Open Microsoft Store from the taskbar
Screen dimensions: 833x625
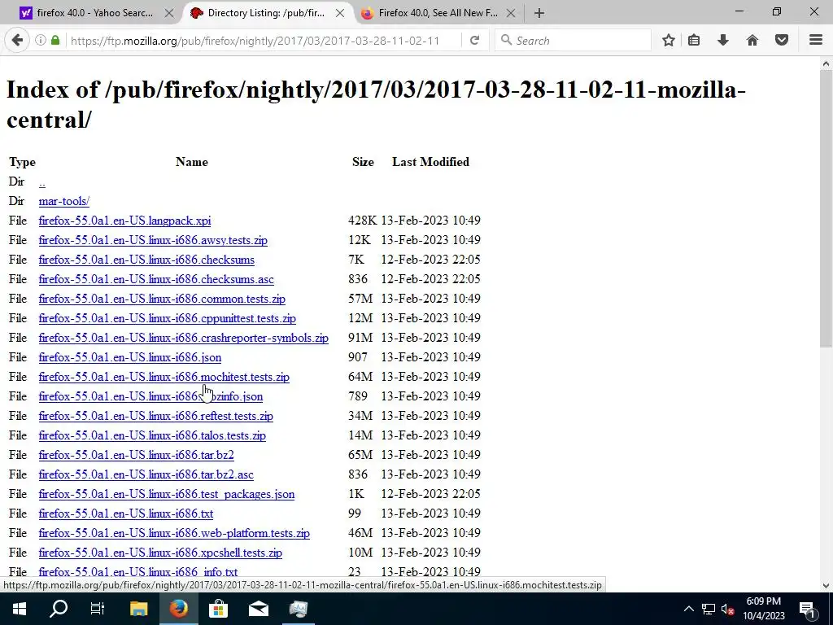[218, 609]
